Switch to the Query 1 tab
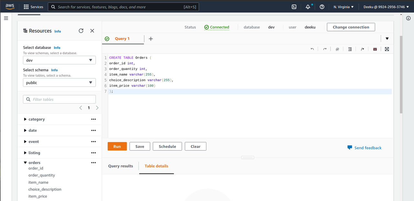Screen dimensions: 414x201 pyautogui.click(x=123, y=39)
